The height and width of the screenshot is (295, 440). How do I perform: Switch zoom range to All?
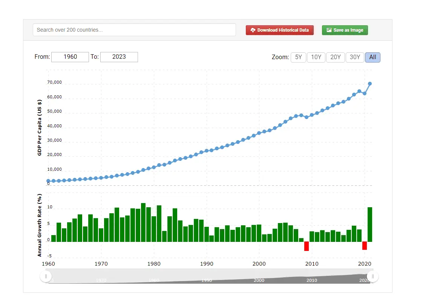[x=373, y=57]
